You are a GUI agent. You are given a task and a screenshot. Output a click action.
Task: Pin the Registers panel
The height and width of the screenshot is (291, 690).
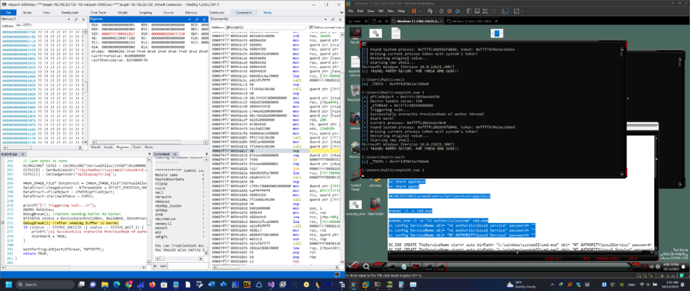[197, 20]
